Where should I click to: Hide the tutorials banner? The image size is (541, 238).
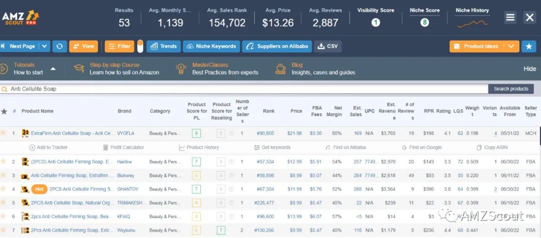[529, 69]
